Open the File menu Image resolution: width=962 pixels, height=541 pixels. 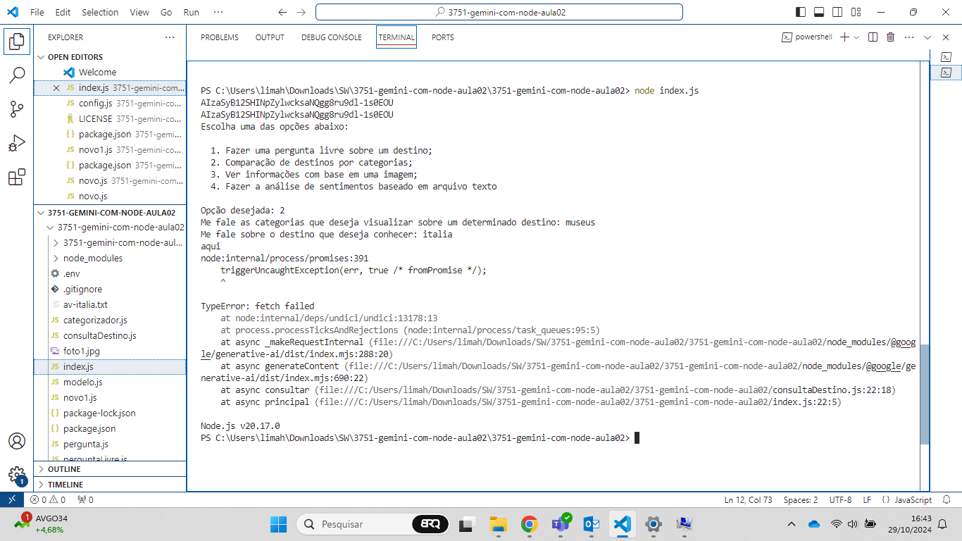pos(37,12)
